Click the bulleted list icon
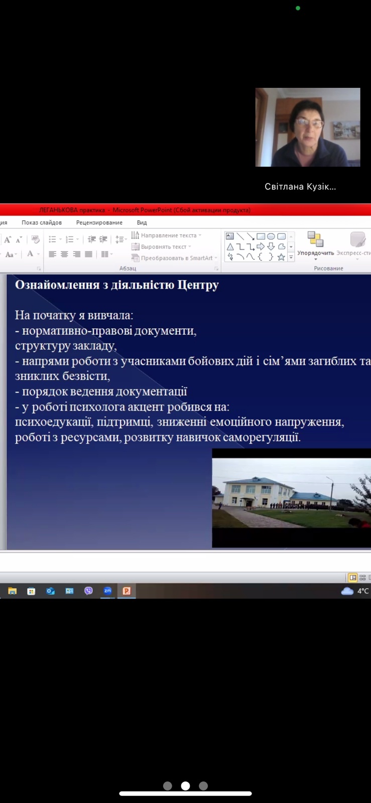 click(52, 239)
